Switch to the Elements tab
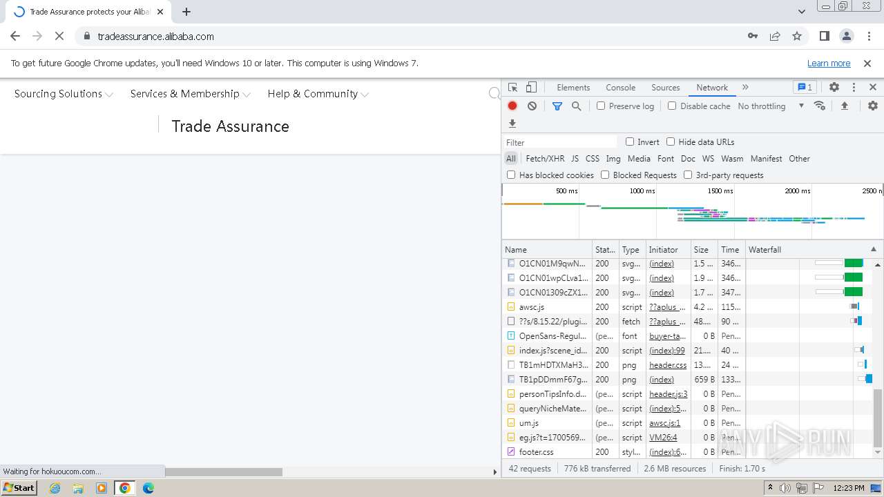Viewport: 884px width, 497px height. tap(573, 88)
